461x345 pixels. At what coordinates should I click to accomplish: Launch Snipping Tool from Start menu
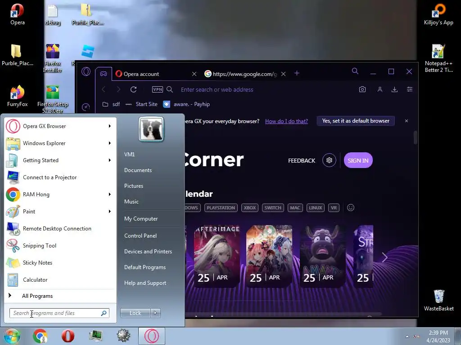click(60, 246)
